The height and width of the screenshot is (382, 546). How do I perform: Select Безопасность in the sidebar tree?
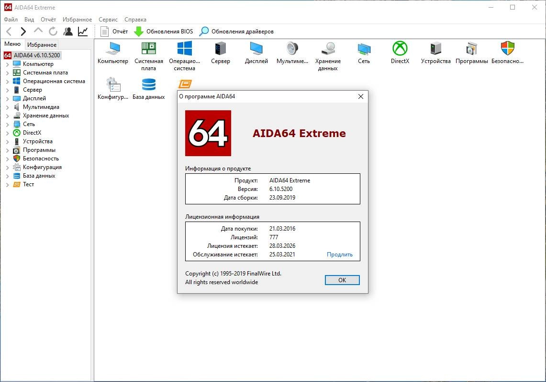(x=41, y=159)
